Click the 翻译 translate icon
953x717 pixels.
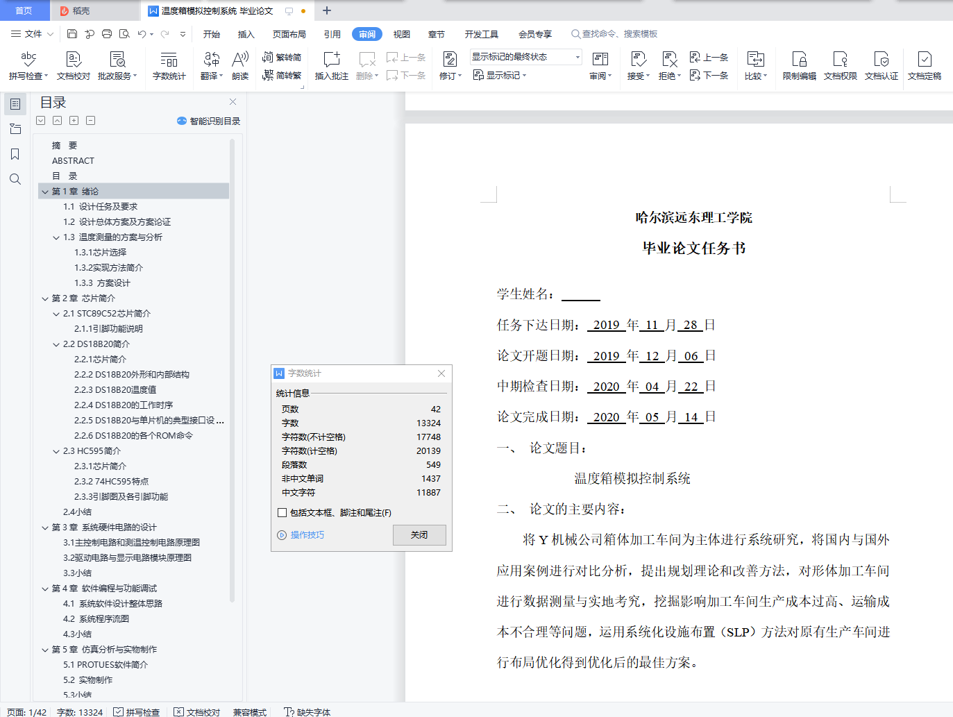click(x=212, y=66)
